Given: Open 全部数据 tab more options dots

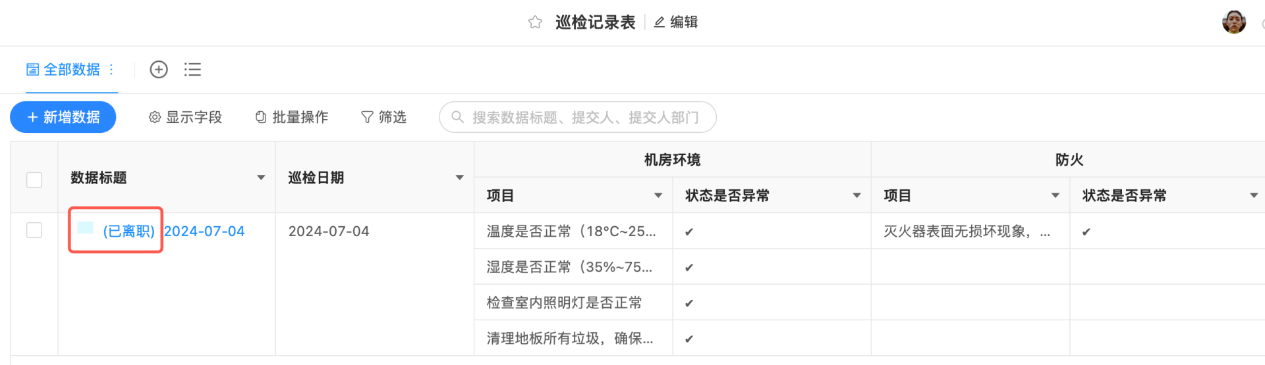Looking at the screenshot, I should coord(111,69).
